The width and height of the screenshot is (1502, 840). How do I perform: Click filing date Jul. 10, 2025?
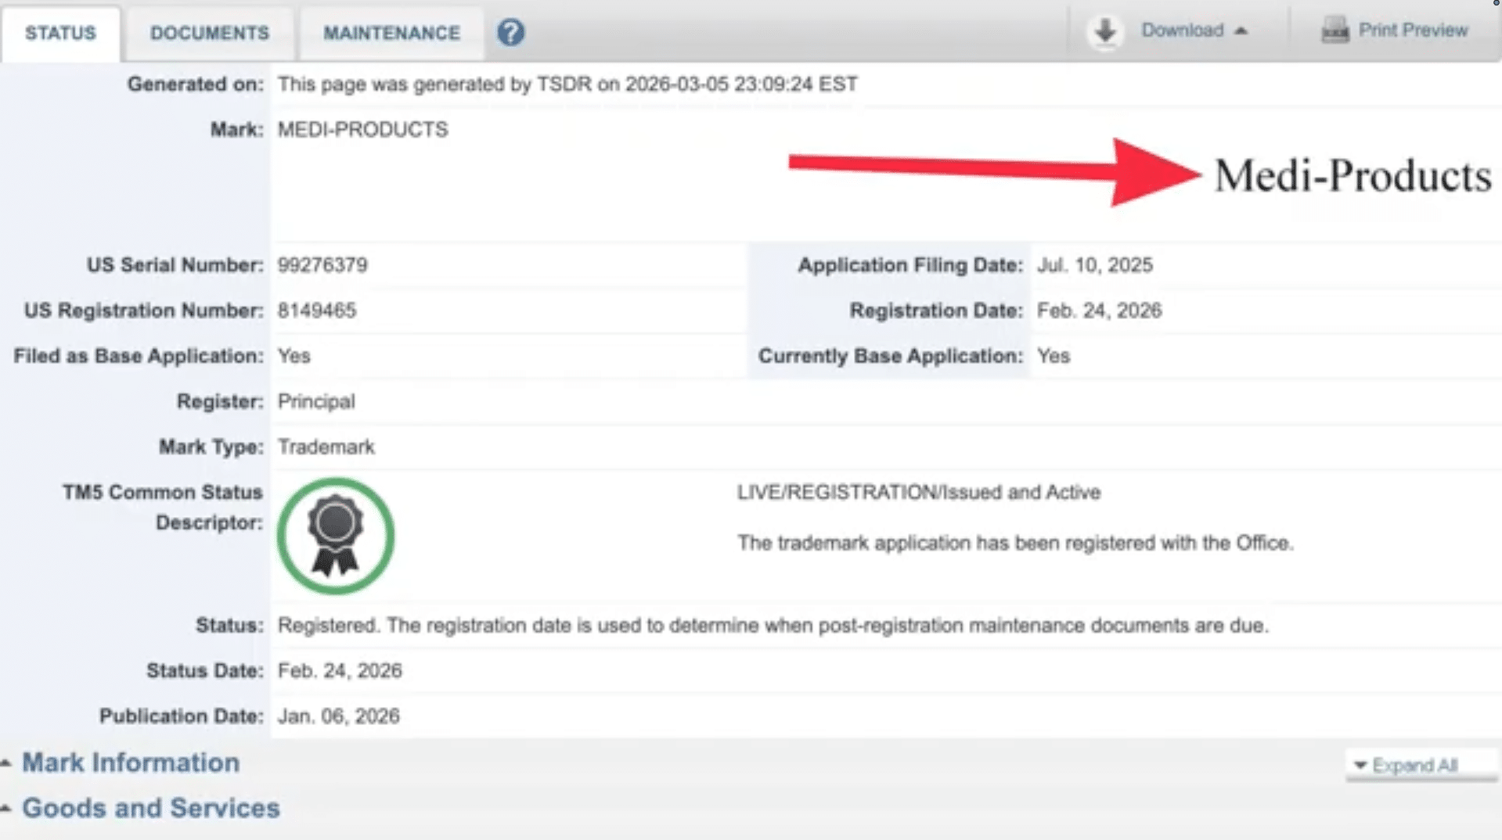pyautogui.click(x=1094, y=265)
